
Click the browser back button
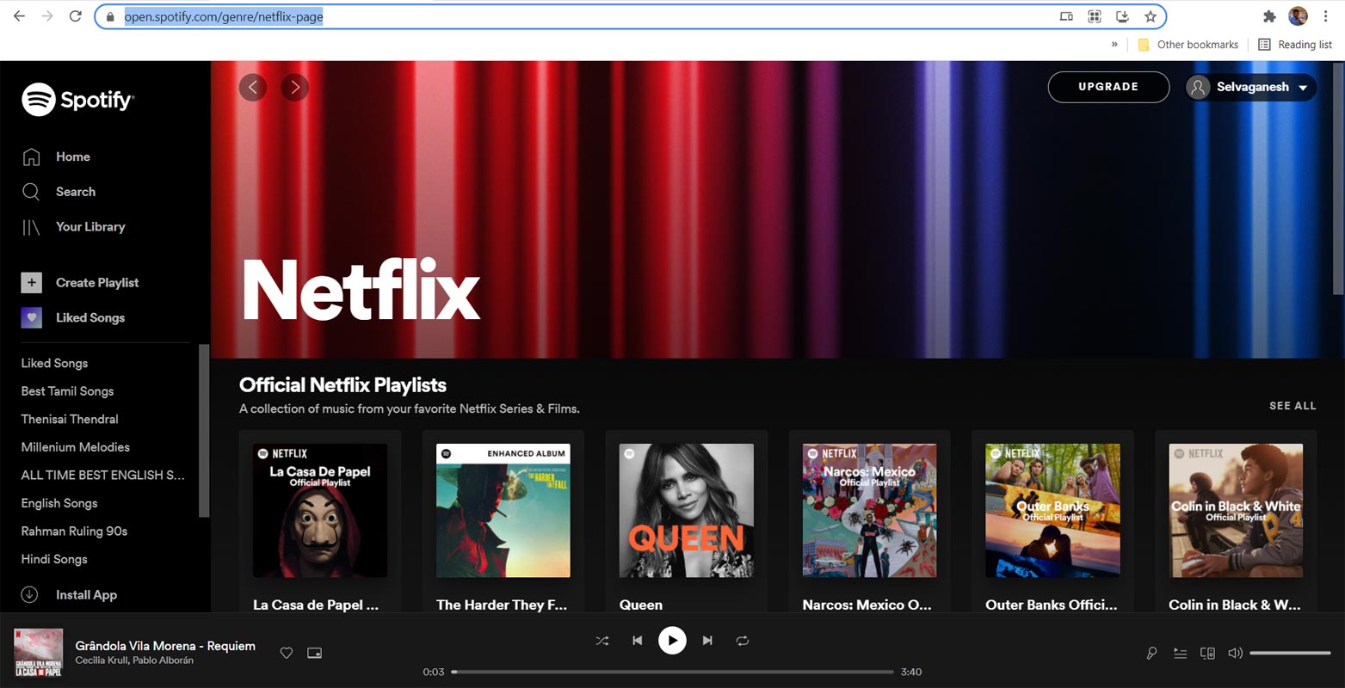tap(19, 16)
